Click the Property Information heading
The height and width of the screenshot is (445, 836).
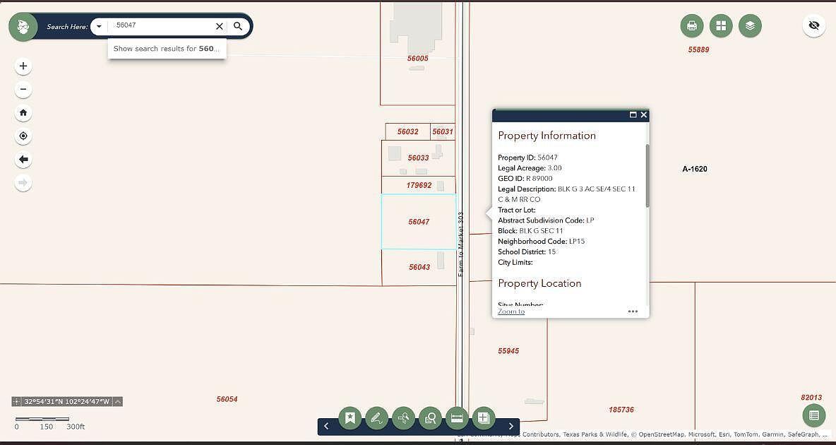[547, 135]
